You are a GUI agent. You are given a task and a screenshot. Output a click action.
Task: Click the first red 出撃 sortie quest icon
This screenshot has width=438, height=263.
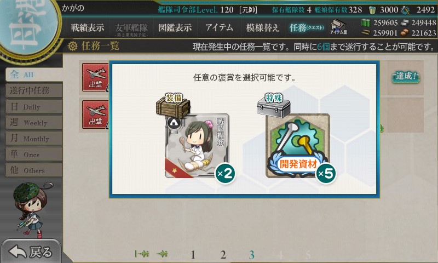pyautogui.click(x=95, y=77)
